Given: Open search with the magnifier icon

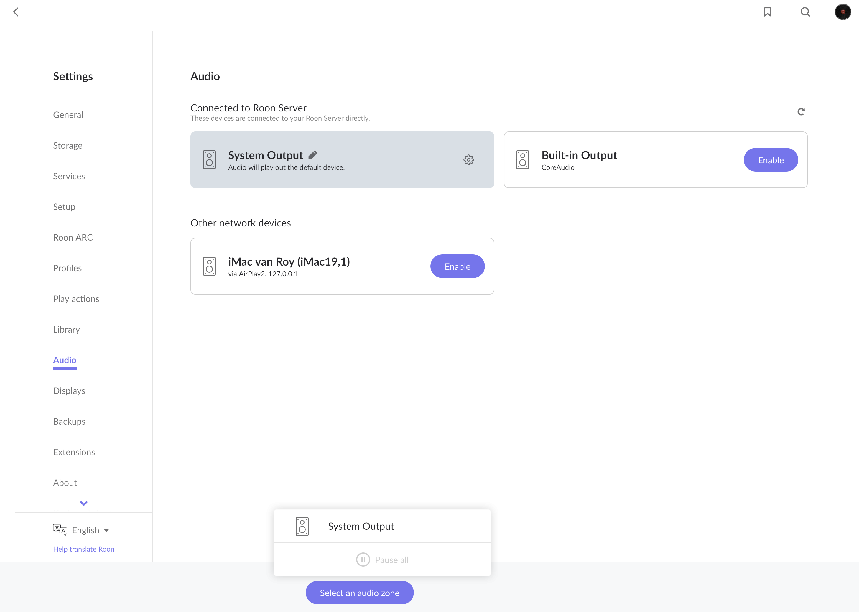Looking at the screenshot, I should click(805, 12).
